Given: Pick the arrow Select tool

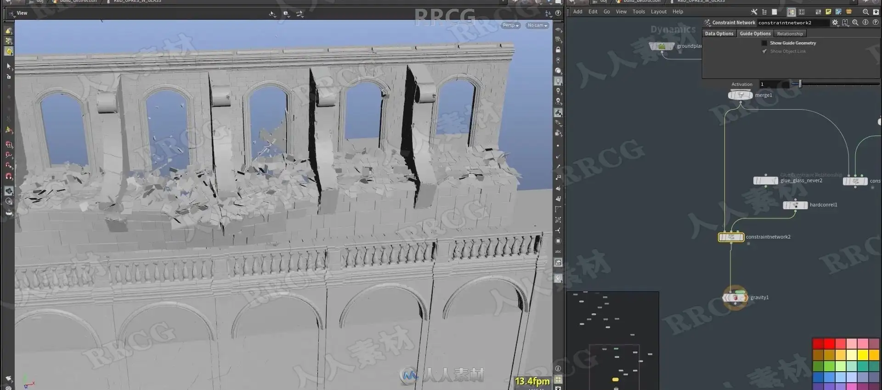Looking at the screenshot, I should coord(9,67).
